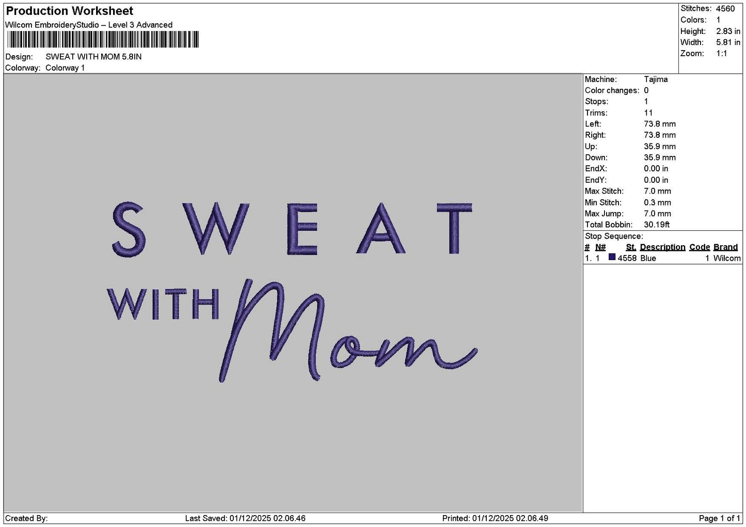
Task: Click the Height value '2.83 in'
Action: pyautogui.click(x=728, y=31)
